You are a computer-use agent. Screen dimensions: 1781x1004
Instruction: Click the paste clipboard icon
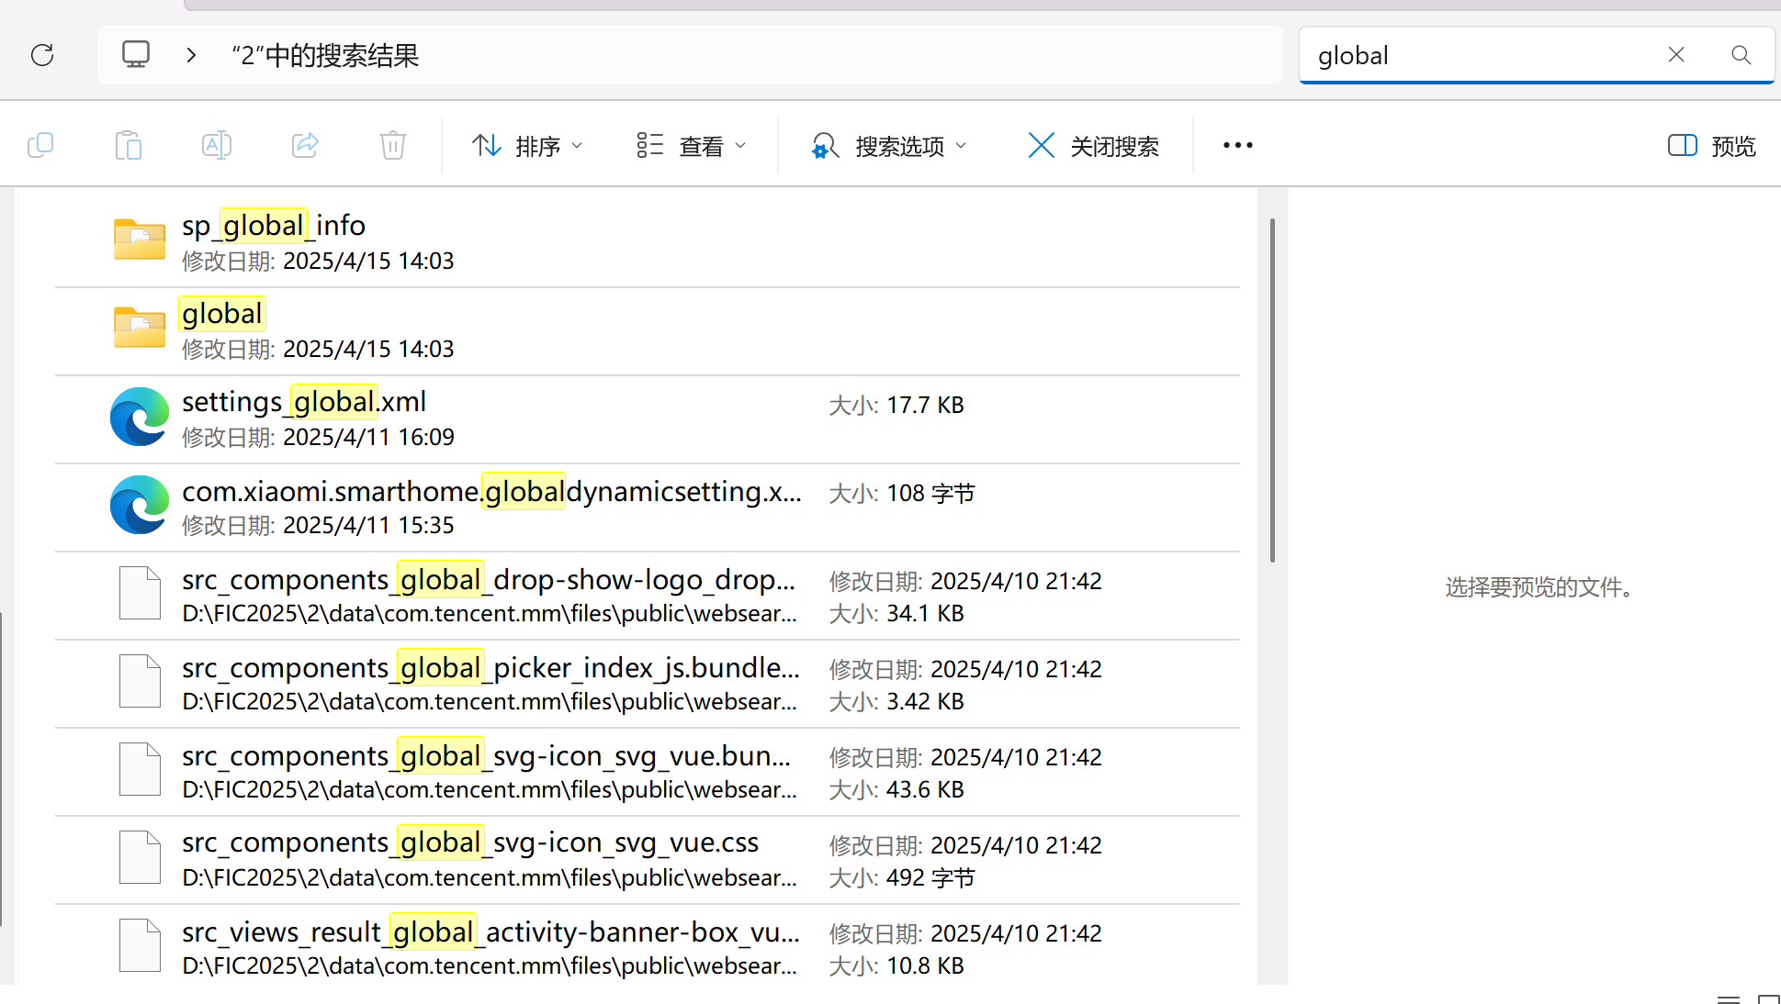click(129, 145)
